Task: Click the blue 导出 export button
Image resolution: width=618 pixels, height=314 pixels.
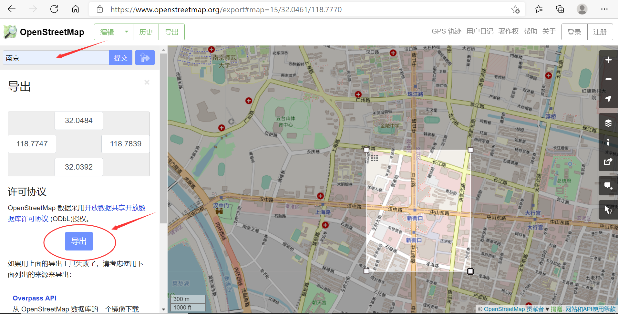Action: point(79,241)
